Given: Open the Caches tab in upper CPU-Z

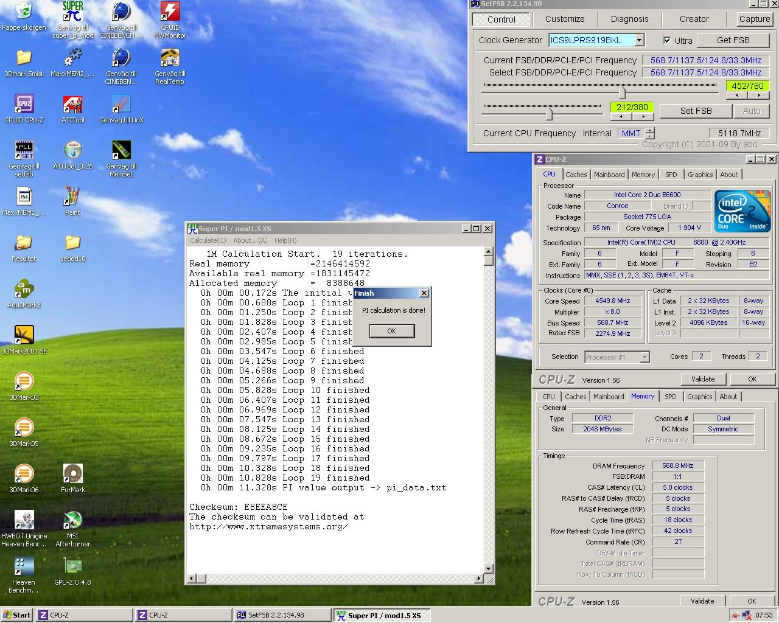Looking at the screenshot, I should [x=576, y=175].
